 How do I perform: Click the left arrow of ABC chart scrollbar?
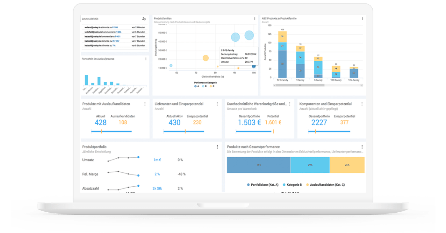(275, 85)
